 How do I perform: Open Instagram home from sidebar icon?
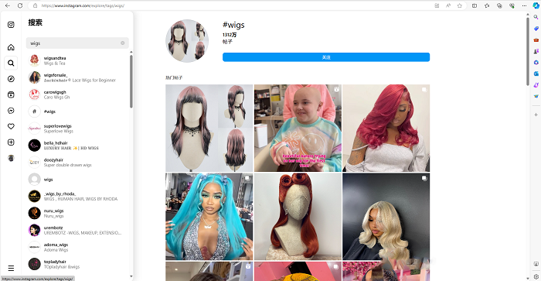[x=11, y=47]
